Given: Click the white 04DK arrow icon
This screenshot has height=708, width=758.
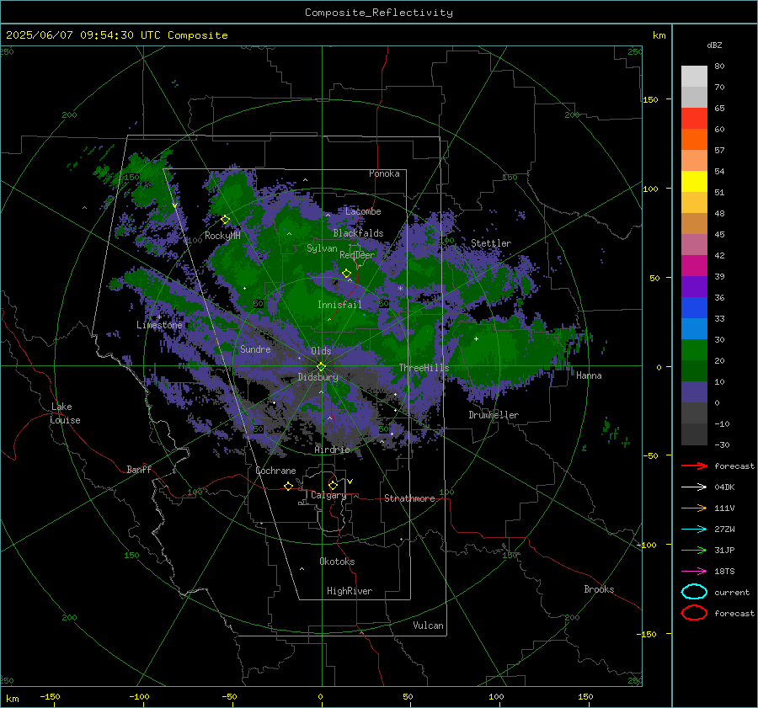Looking at the screenshot, I should point(694,487).
